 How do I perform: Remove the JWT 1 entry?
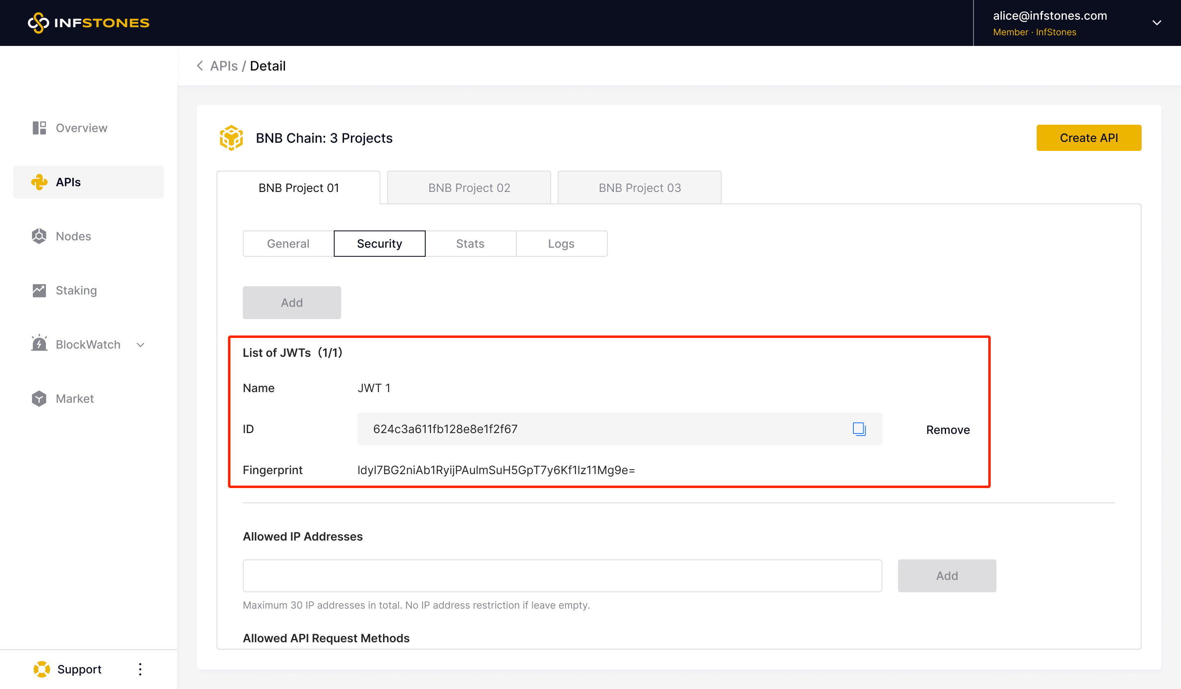point(948,430)
